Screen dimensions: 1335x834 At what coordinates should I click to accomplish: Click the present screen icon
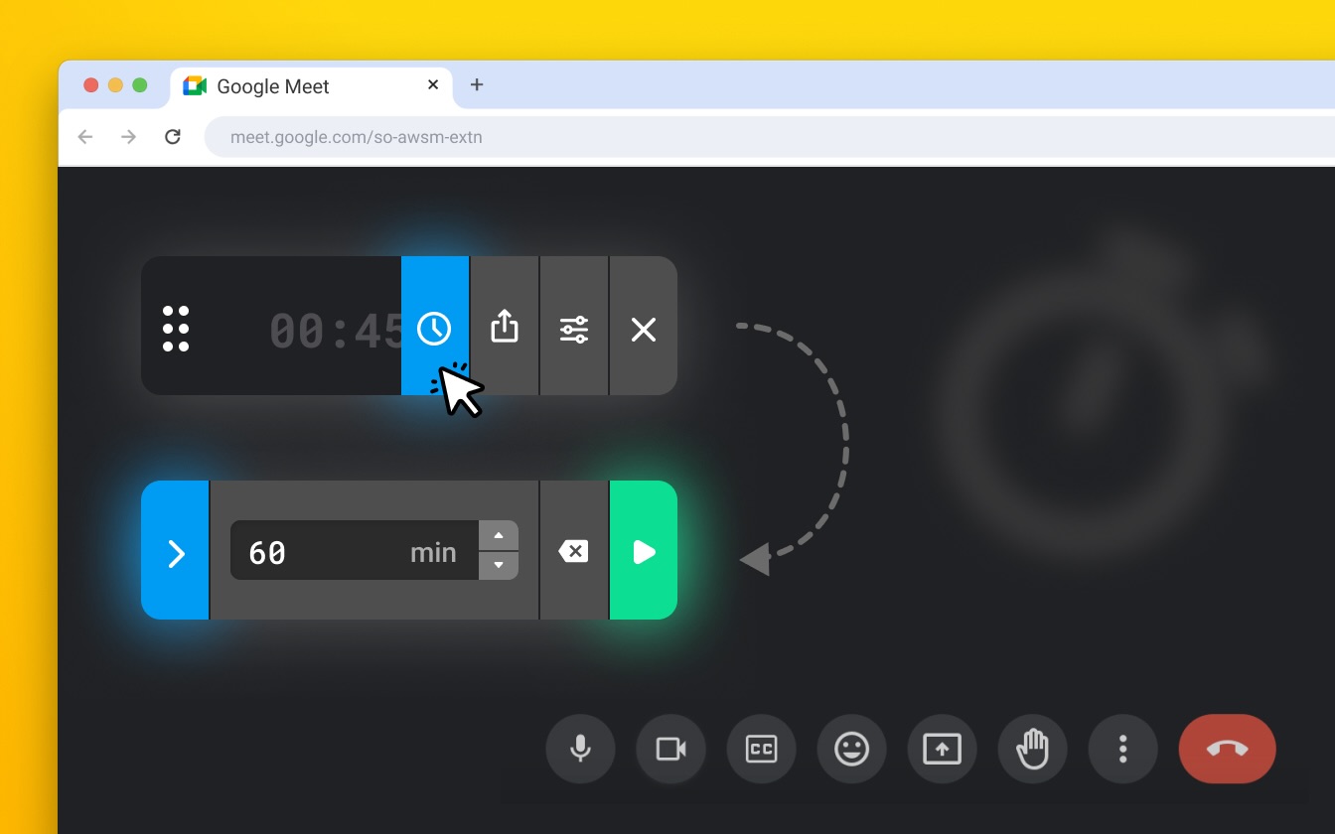click(943, 749)
